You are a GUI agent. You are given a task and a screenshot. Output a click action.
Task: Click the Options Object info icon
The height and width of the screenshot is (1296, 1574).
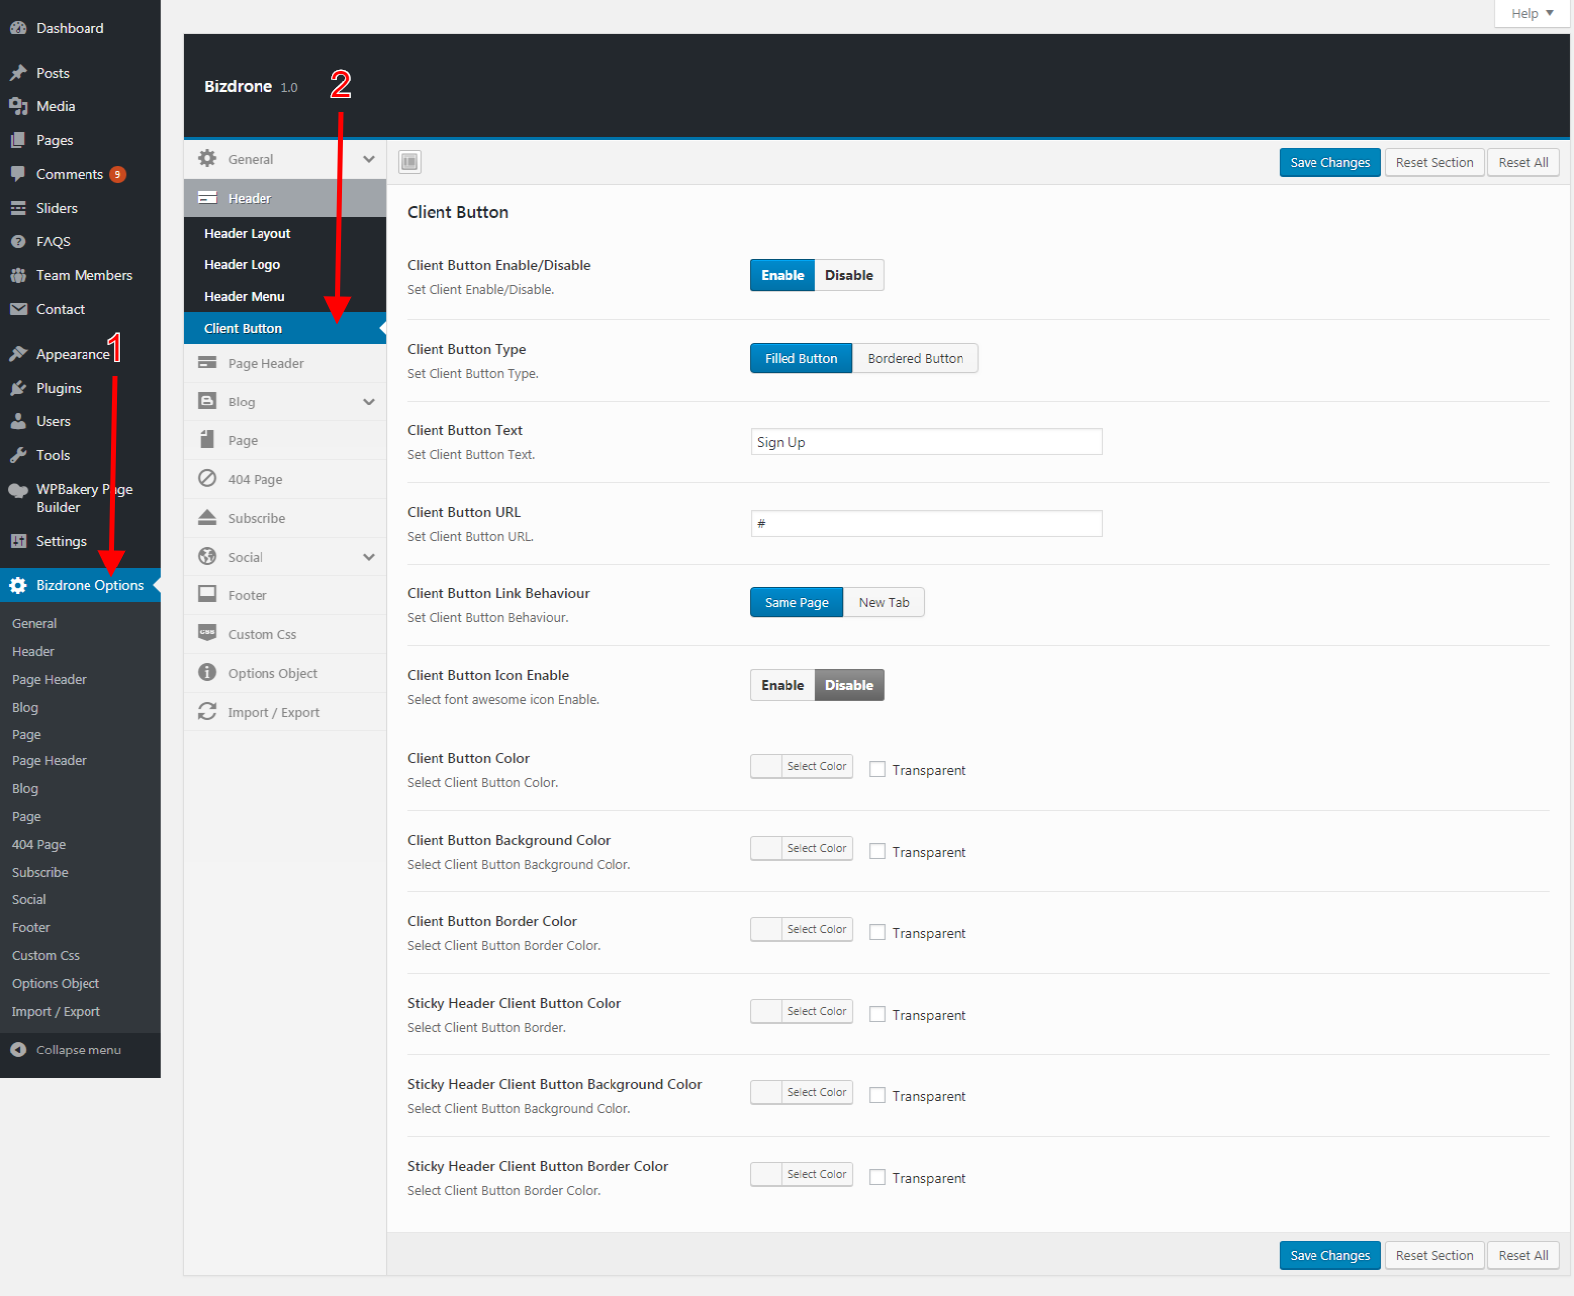[x=207, y=672]
